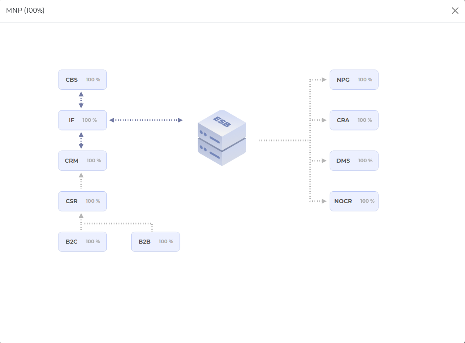The image size is (465, 343).
Task: Select the DMS node
Action: pos(354,161)
